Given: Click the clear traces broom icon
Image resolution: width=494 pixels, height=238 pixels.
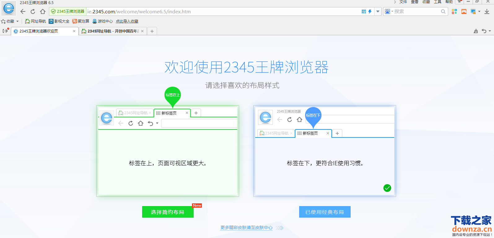Looking at the screenshot, I should 476,31.
